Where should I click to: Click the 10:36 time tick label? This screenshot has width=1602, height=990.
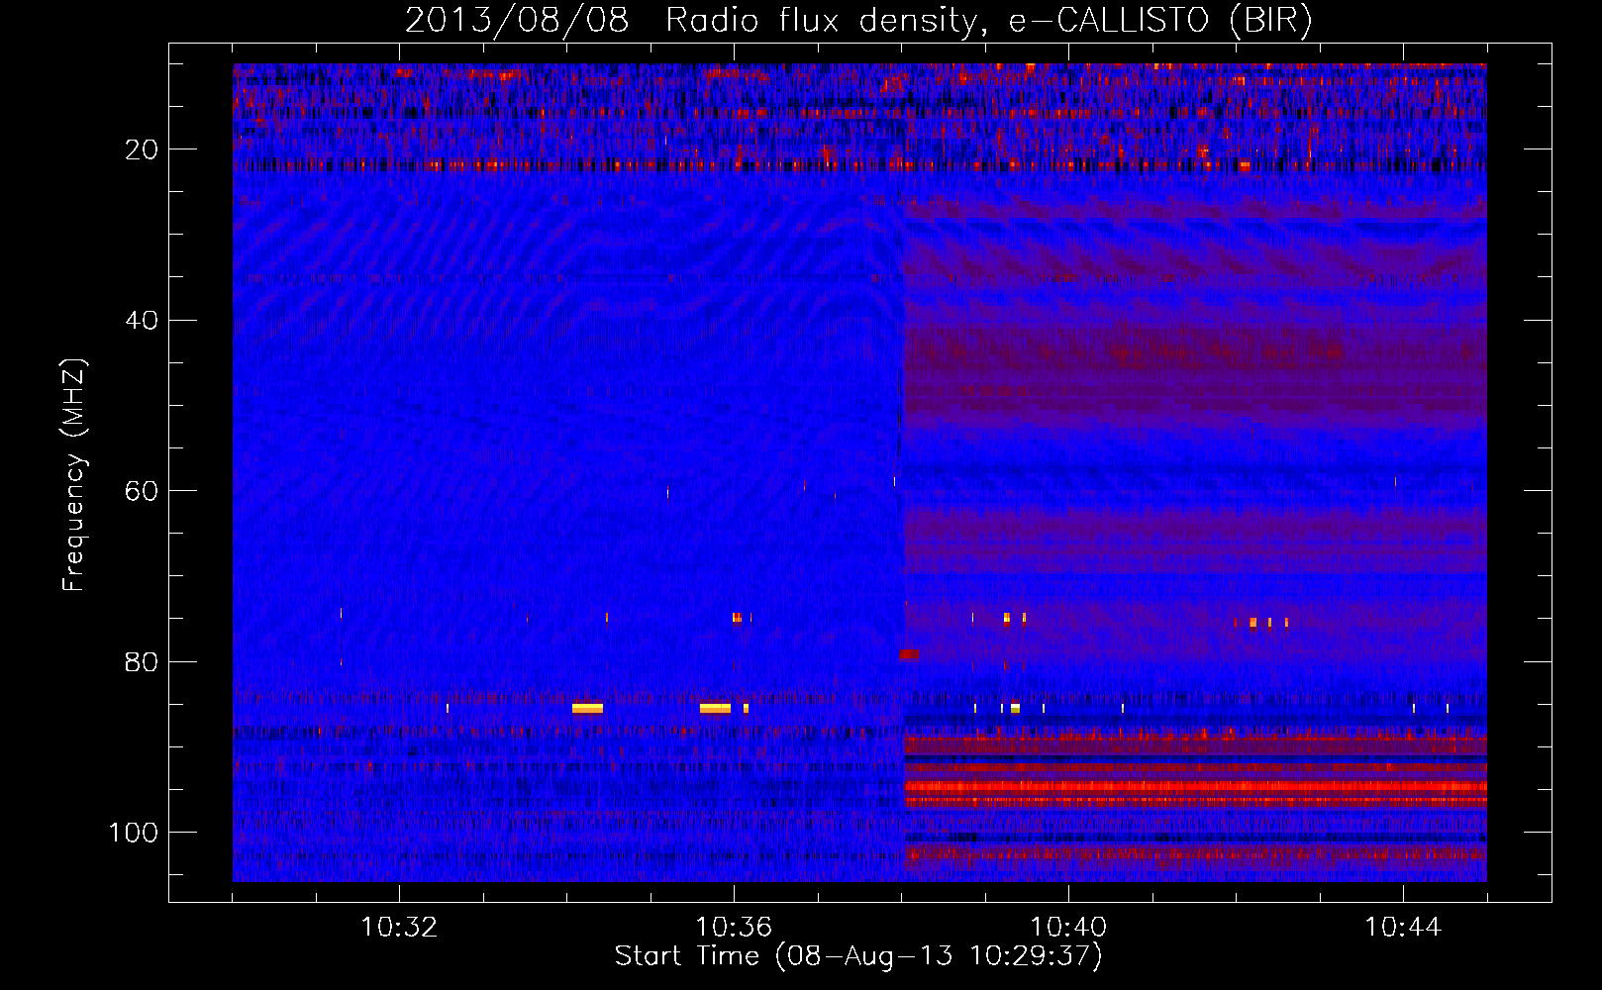[x=734, y=928]
